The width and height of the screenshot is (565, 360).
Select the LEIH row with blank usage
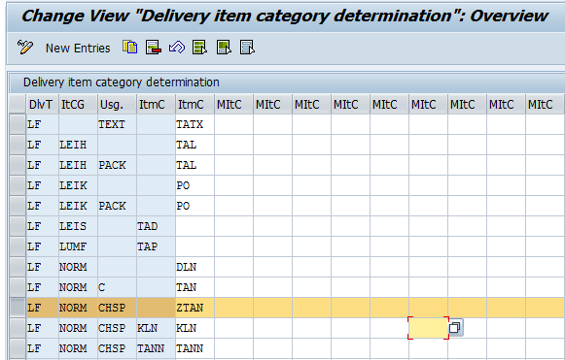coord(18,145)
